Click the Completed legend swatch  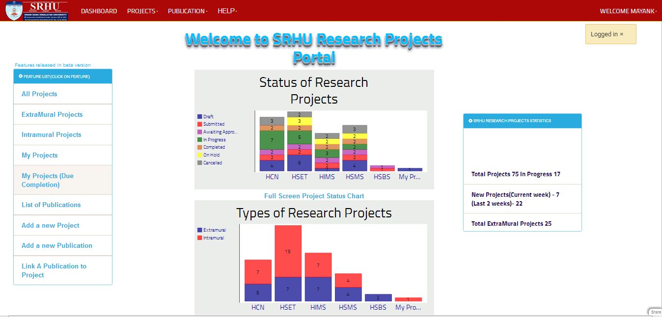click(199, 147)
